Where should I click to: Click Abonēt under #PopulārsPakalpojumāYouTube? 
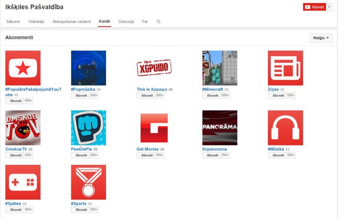coord(15,101)
